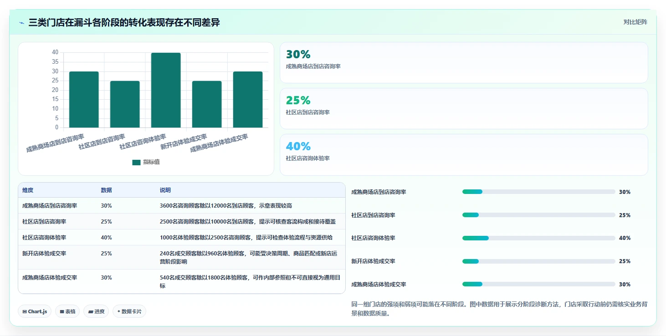Click the 说明 table column header
The width and height of the screenshot is (666, 336).
click(165, 190)
